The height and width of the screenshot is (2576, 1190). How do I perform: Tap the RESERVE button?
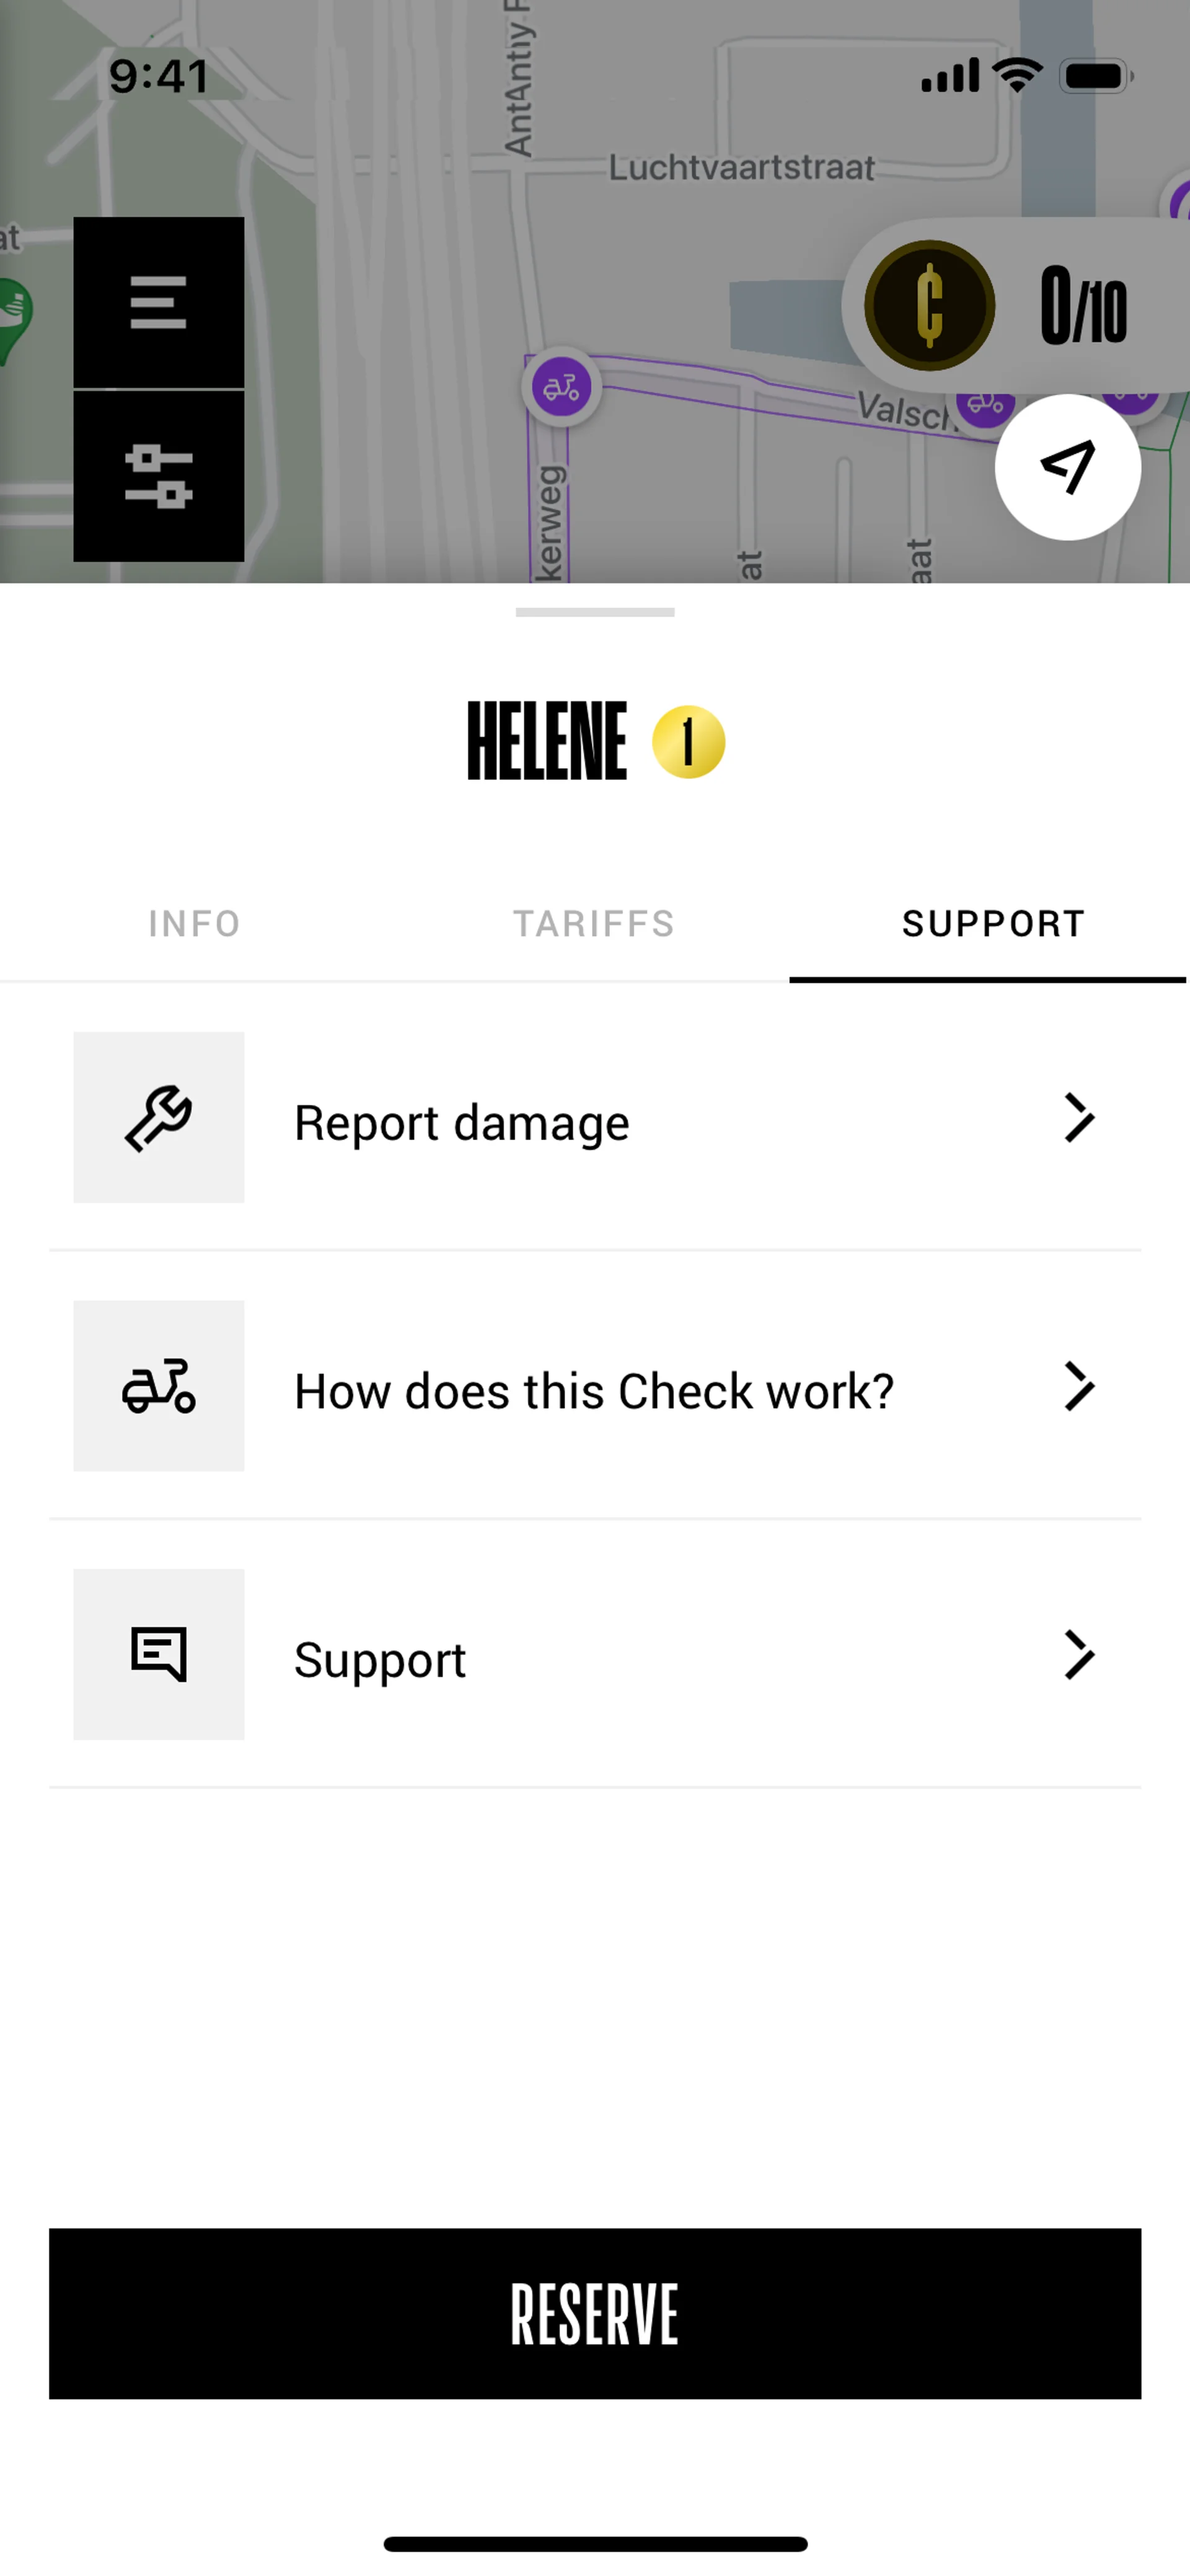click(595, 2313)
